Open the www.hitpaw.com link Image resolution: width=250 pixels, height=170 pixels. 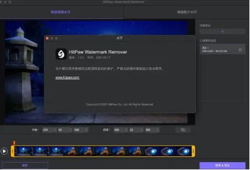67,78
